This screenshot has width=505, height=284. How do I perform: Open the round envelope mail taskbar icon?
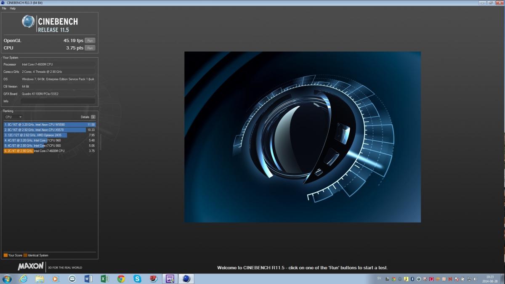click(72, 279)
